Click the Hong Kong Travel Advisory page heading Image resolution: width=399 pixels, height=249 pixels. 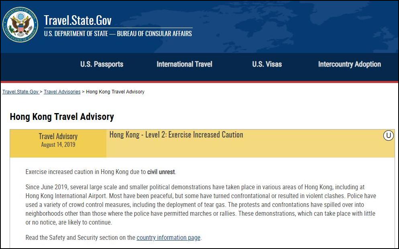(62, 117)
